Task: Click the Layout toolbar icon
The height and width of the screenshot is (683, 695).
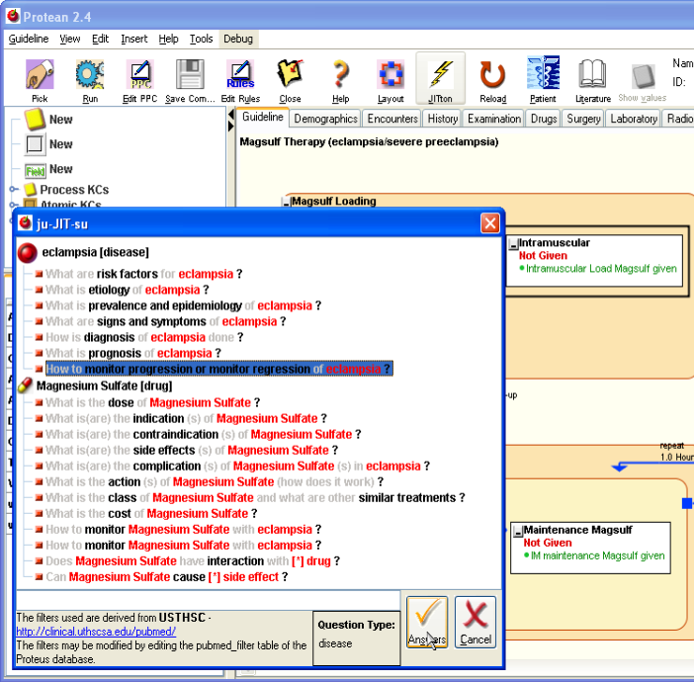Action: point(391,77)
